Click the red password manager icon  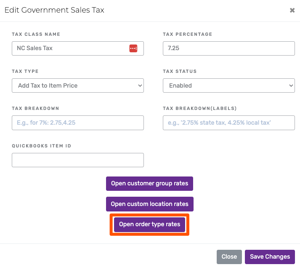click(133, 48)
